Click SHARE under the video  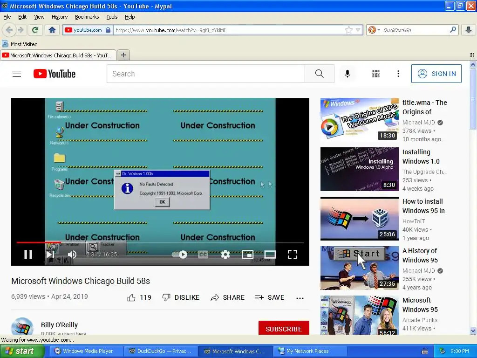click(227, 297)
